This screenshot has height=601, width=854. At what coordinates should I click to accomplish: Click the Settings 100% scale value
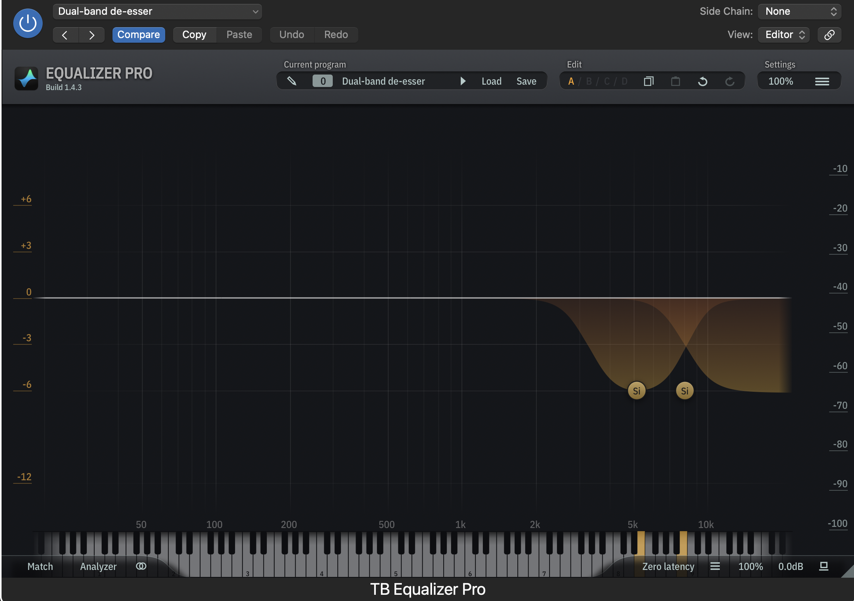click(x=780, y=81)
